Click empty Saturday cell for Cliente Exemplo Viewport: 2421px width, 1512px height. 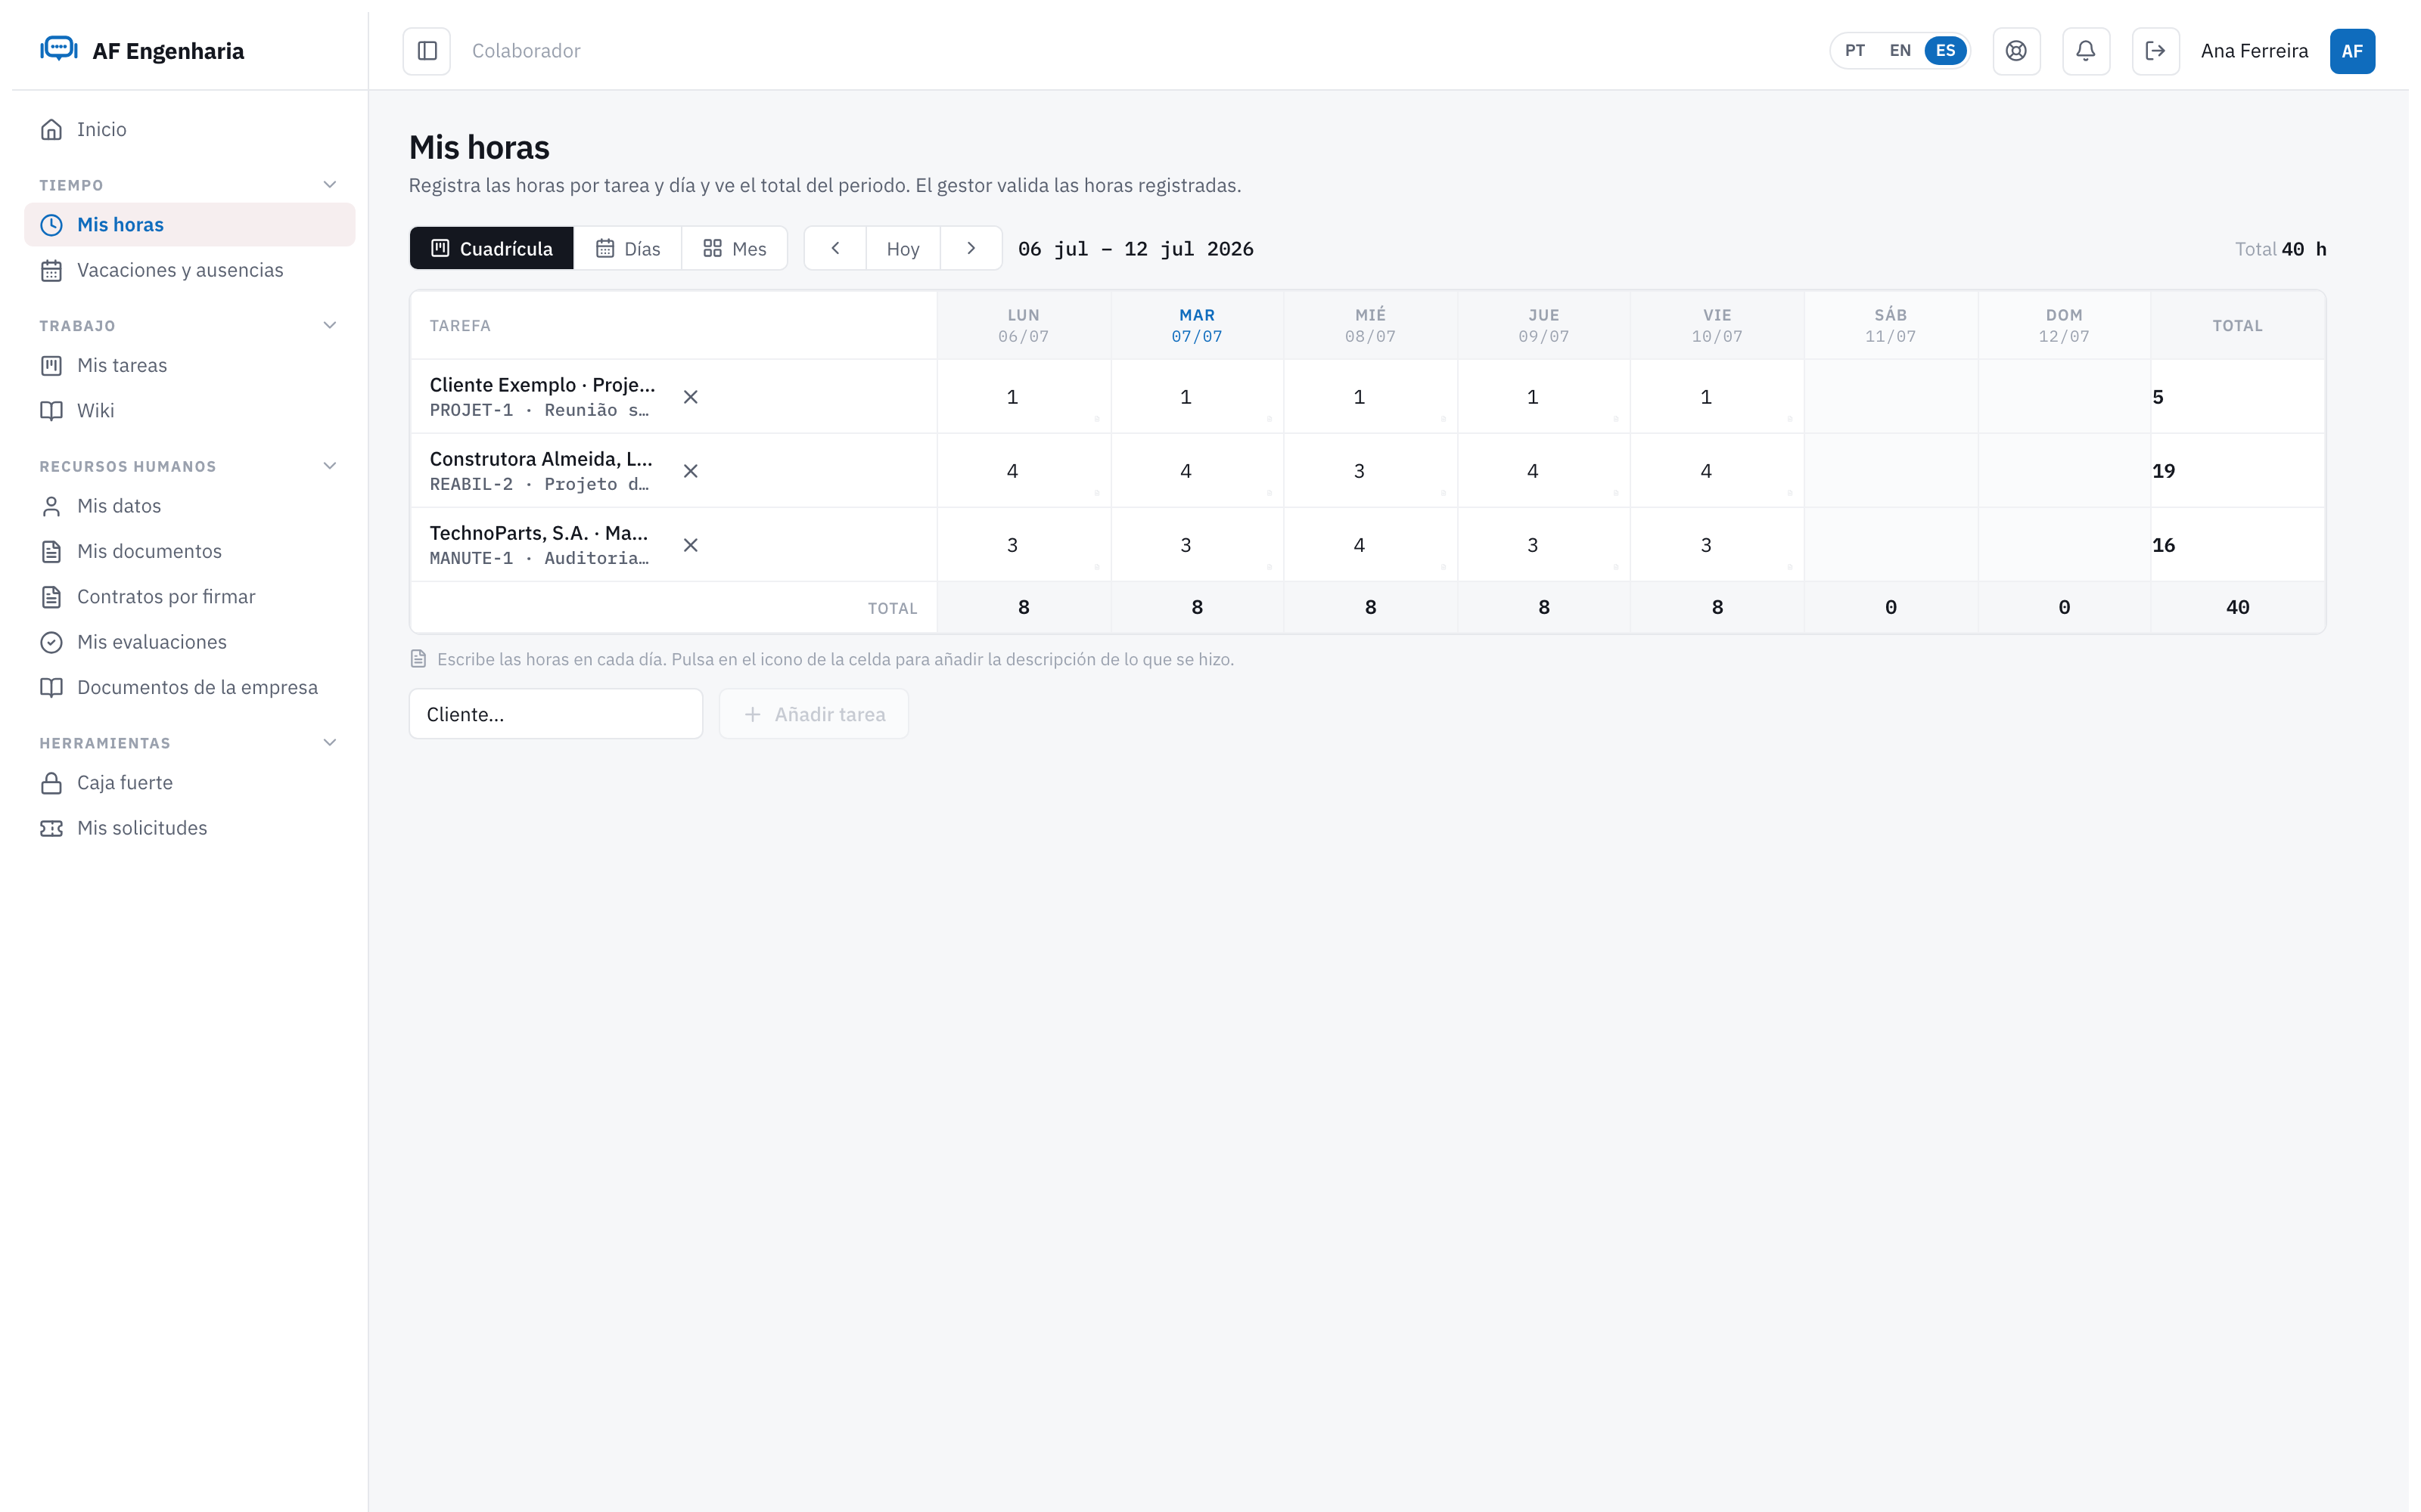tap(1891, 397)
